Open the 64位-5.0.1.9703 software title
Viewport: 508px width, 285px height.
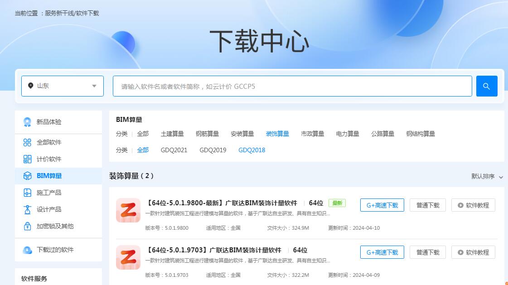(x=213, y=250)
